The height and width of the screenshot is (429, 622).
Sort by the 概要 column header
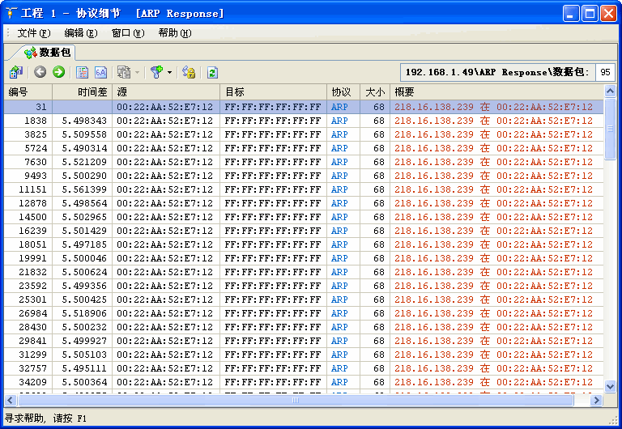point(496,92)
